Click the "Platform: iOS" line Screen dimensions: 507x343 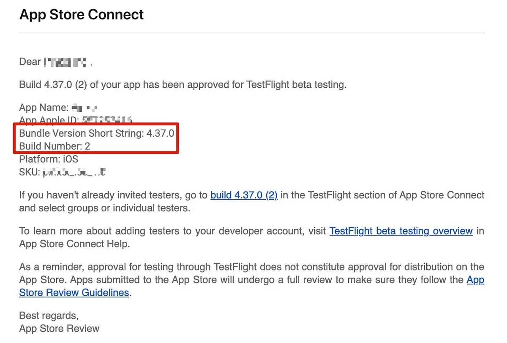coord(49,159)
